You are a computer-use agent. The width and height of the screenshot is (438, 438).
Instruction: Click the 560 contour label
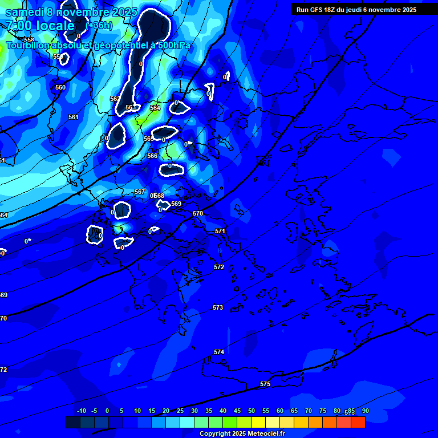coord(60,88)
